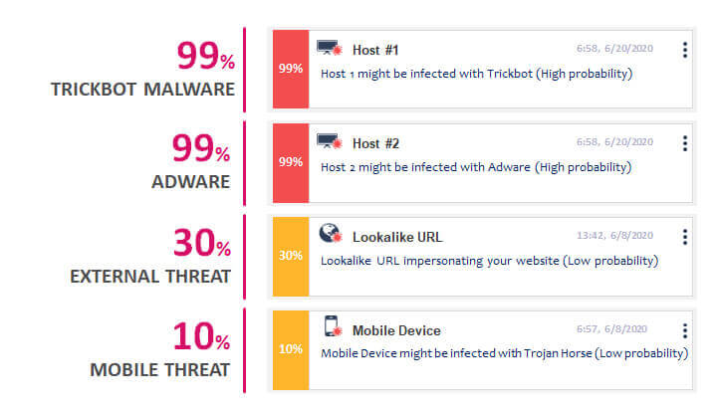
Task: Click the orange 30% badge on Lookalike URL
Action: point(291,257)
